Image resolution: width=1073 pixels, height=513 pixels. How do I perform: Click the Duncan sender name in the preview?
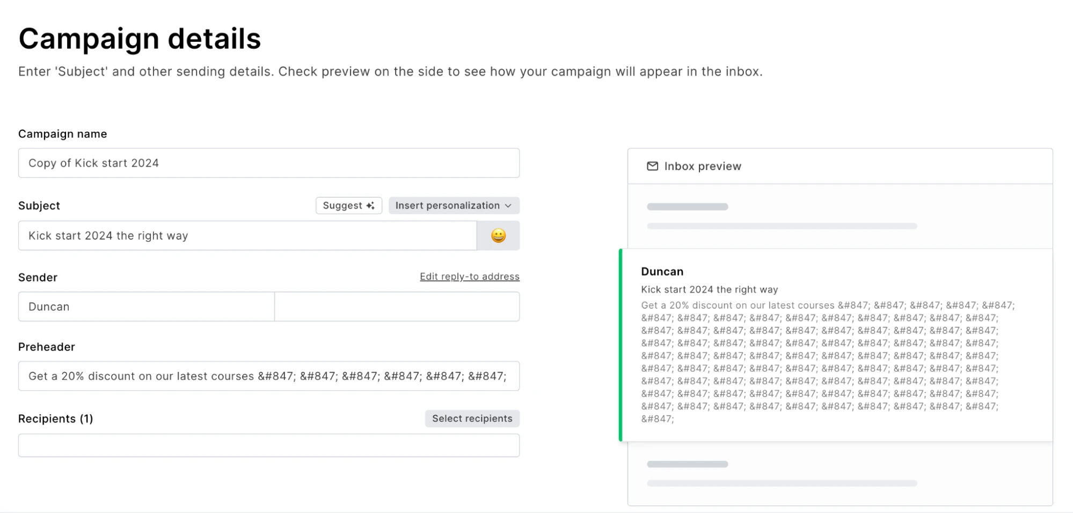coord(662,272)
